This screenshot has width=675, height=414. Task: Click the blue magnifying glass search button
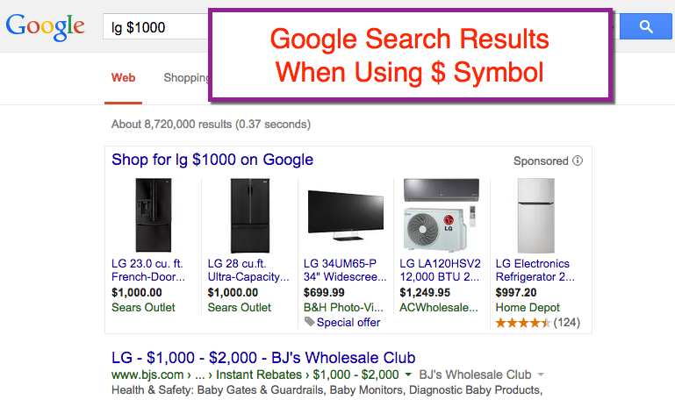click(646, 27)
